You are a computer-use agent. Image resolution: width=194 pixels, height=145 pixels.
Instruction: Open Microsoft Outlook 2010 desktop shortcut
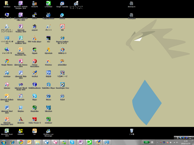[7, 98]
